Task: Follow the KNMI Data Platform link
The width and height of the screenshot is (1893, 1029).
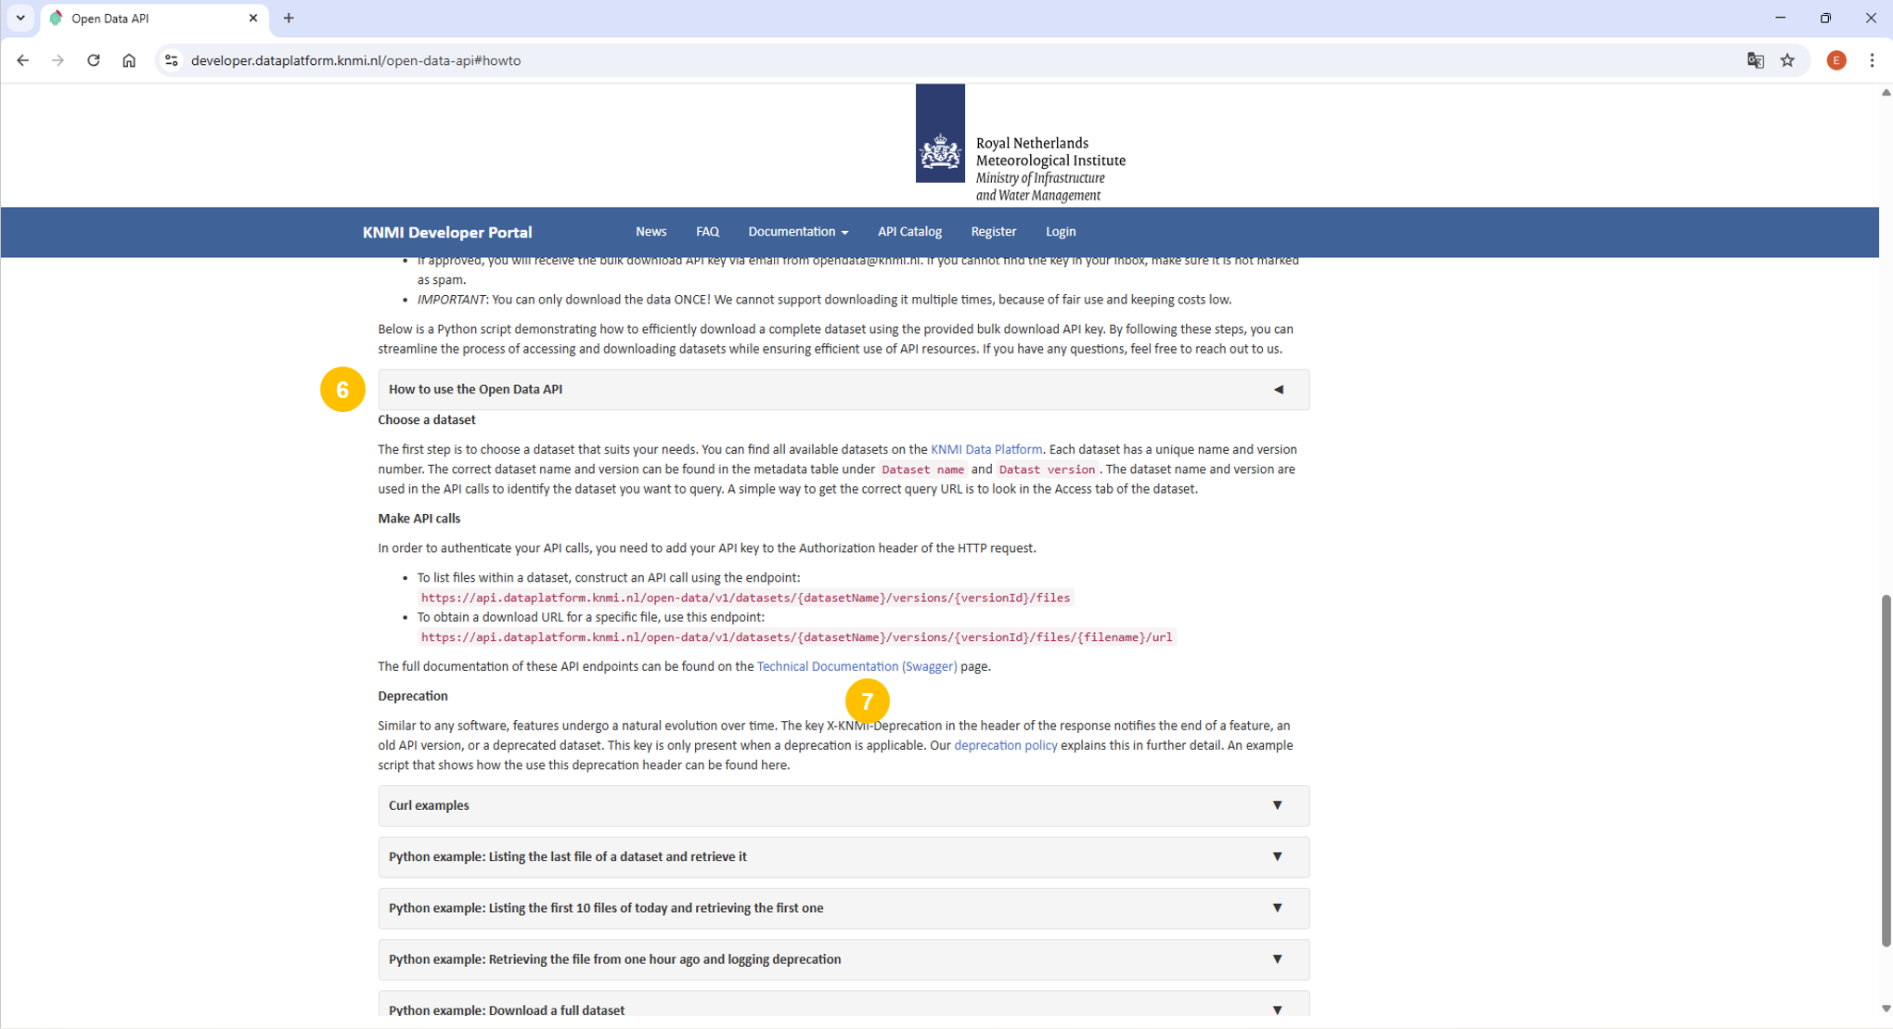Action: tap(985, 449)
